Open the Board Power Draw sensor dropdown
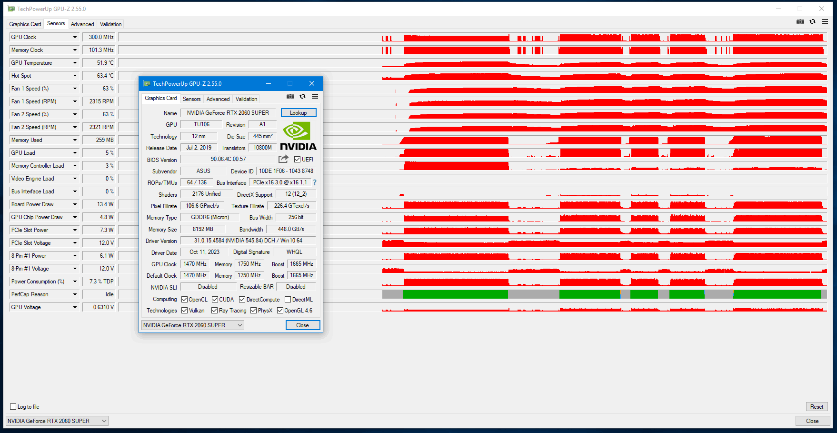The height and width of the screenshot is (433, 837). [75, 204]
